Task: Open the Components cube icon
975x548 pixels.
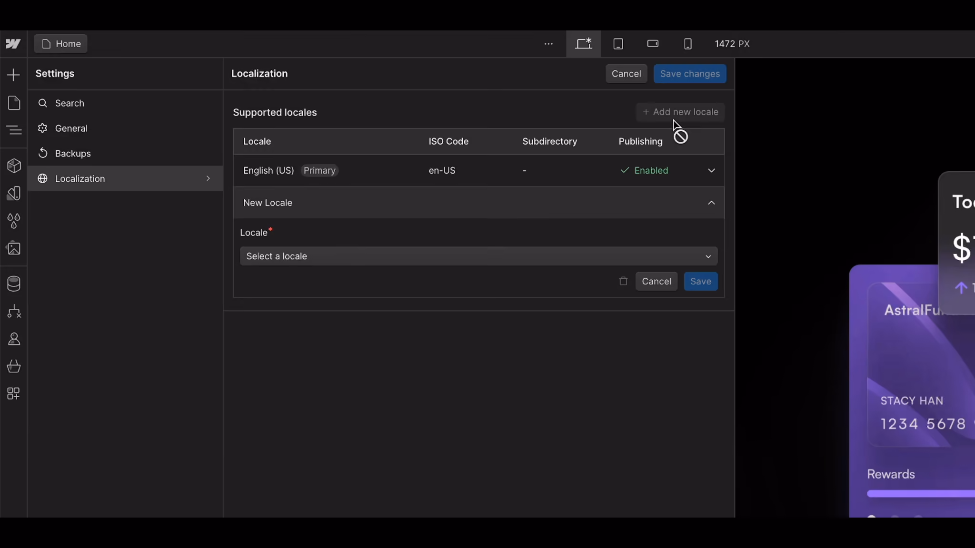Action: click(14, 166)
